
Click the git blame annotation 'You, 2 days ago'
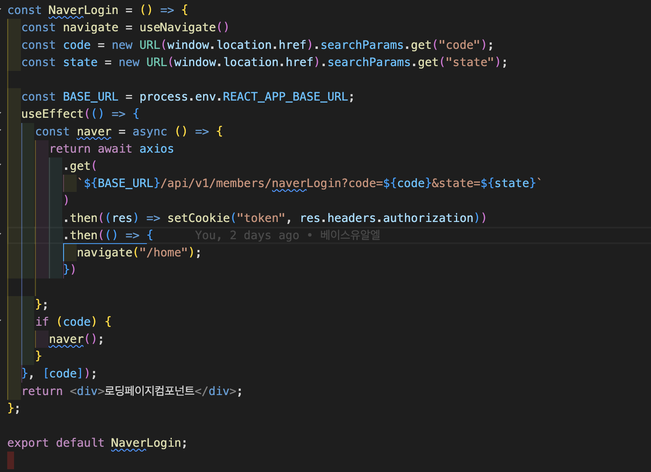[x=247, y=236]
